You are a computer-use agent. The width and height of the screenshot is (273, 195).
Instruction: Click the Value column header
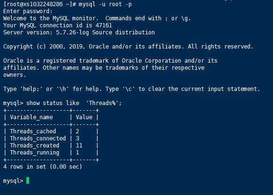pyautogui.click(x=84, y=117)
